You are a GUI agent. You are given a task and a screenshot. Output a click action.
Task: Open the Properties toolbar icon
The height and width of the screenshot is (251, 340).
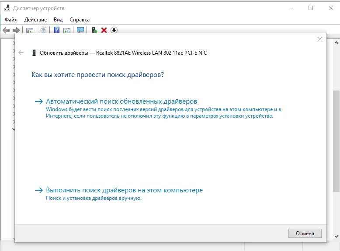(x=43, y=30)
